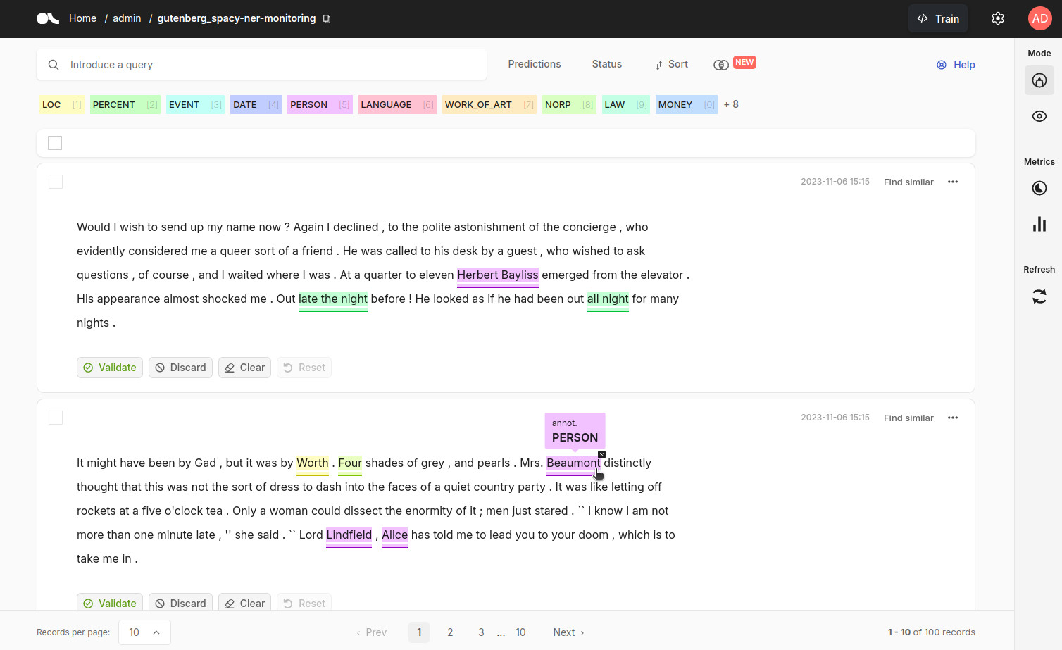Go to page 10
The image size is (1062, 650).
(520, 632)
